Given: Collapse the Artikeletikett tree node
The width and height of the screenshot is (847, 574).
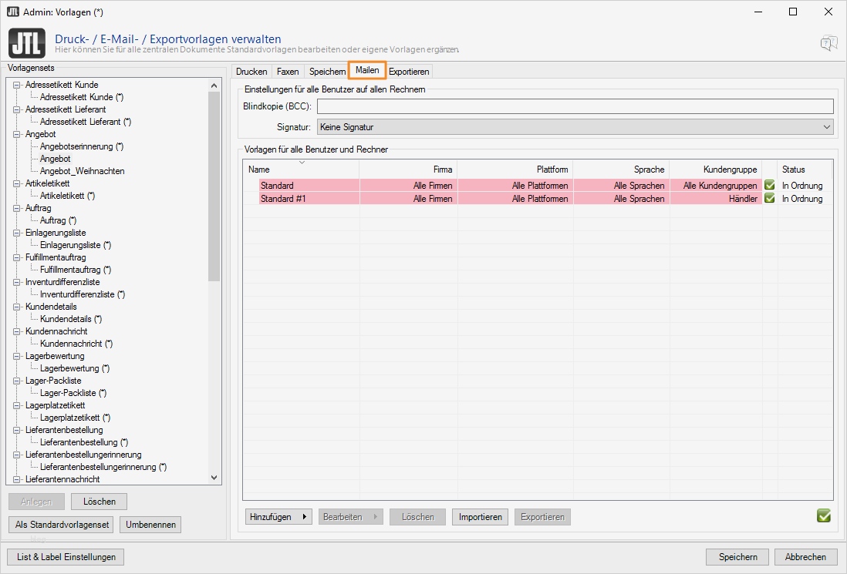Looking at the screenshot, I should [17, 183].
